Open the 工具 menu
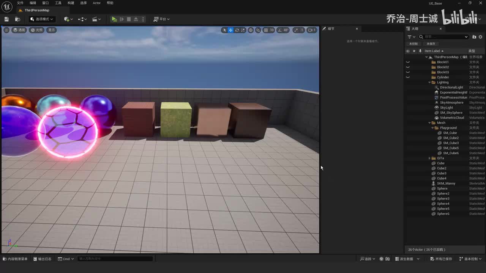This screenshot has height=273, width=486. 58,3
